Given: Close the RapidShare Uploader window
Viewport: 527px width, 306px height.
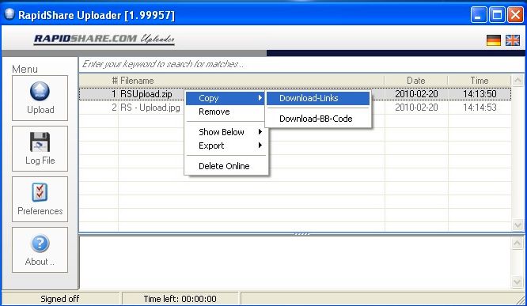Looking at the screenshot, I should (x=515, y=15).
